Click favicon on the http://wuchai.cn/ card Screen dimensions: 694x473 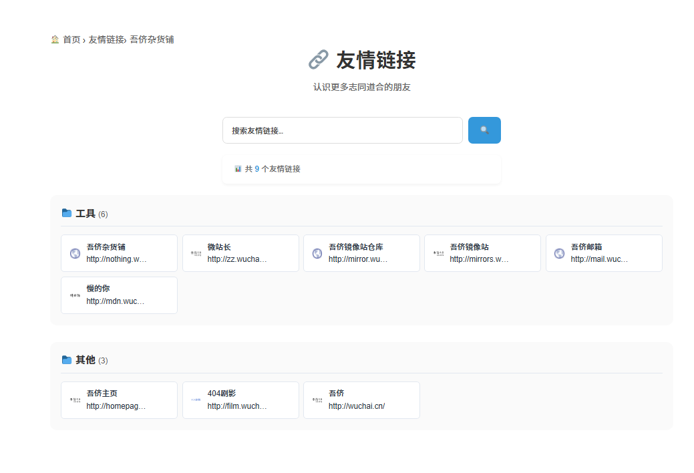point(317,400)
